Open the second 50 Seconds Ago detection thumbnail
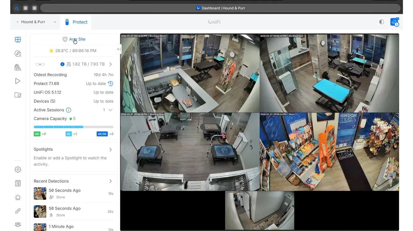The height and width of the screenshot is (231, 413). coord(40,212)
